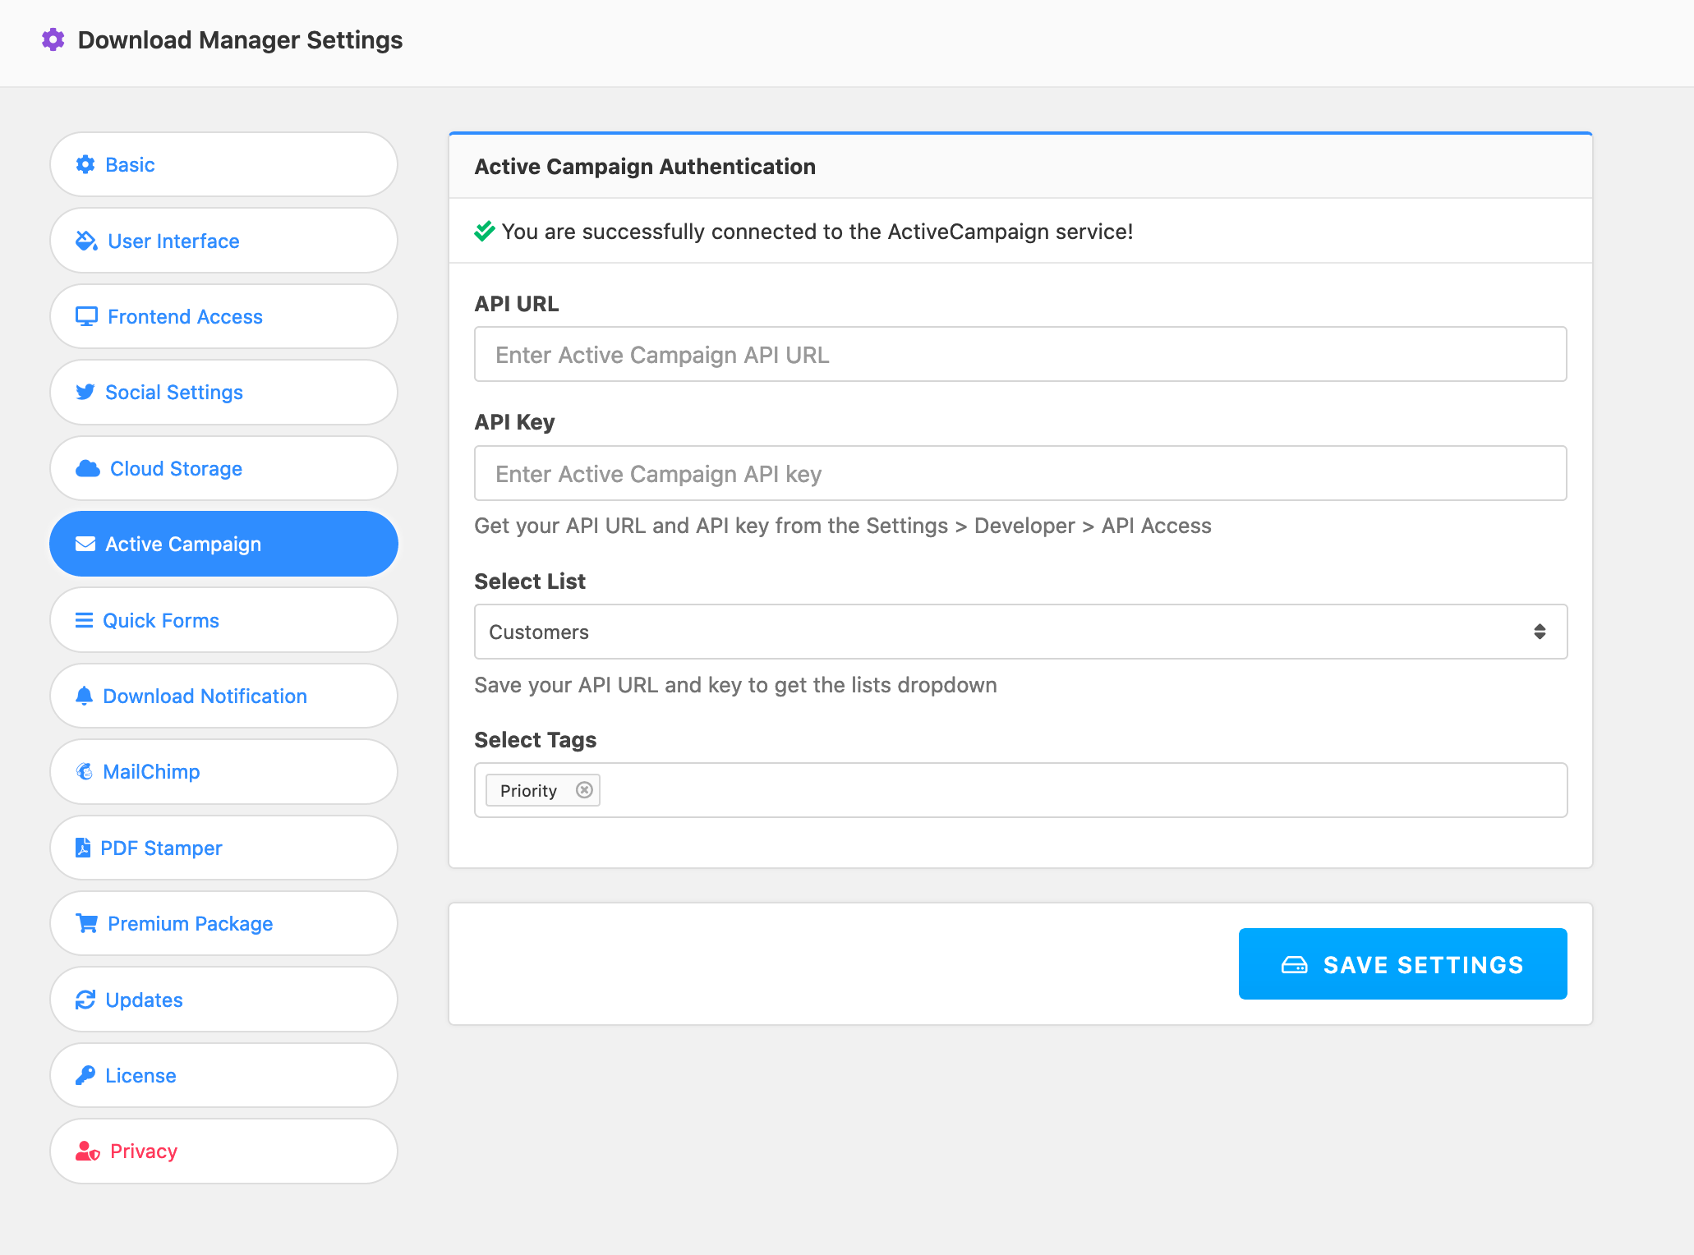The width and height of the screenshot is (1694, 1255).
Task: Expand the Select List dropdown showing Customers
Action: point(1020,632)
